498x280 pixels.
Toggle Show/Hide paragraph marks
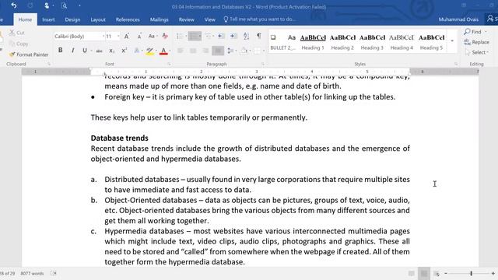[x=259, y=36]
